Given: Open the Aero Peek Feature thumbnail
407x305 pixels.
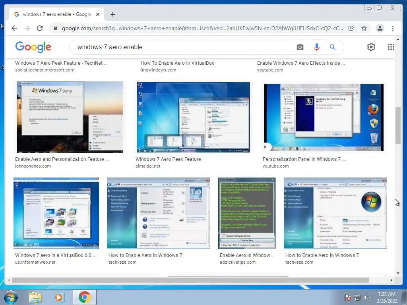Looking at the screenshot, I should 194,117.
